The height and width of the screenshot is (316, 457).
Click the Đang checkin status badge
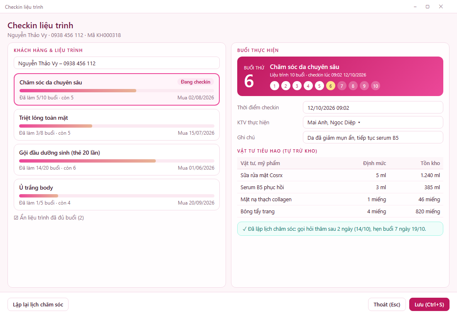click(196, 82)
